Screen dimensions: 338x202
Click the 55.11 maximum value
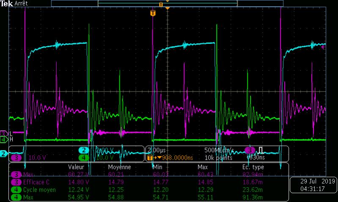206,197
